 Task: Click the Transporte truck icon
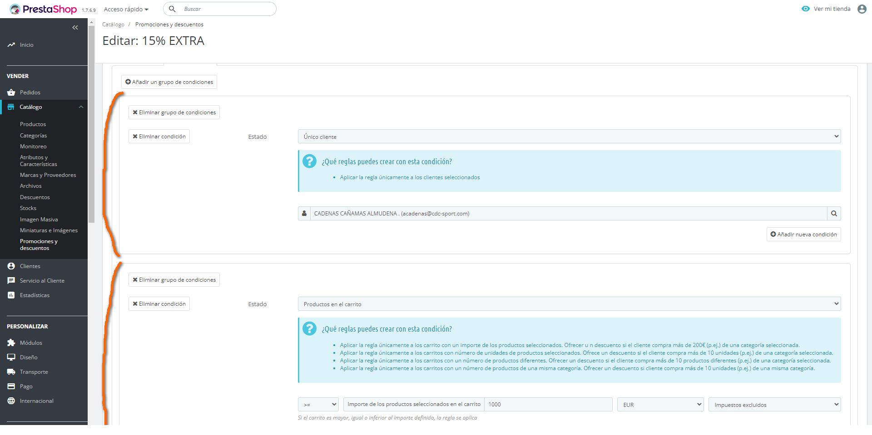pos(11,372)
